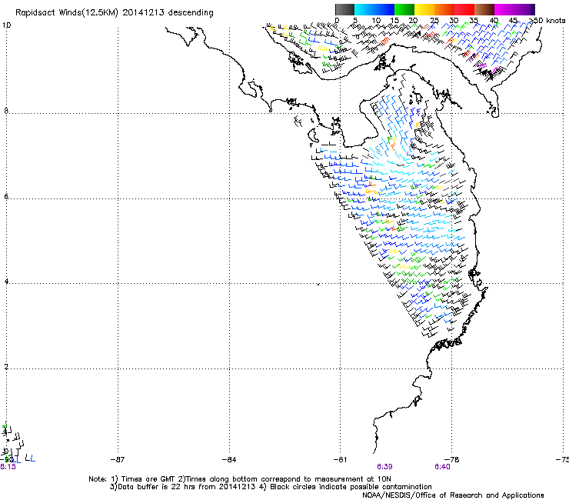
Task: Click the legend tick label '40'
Action: [494, 21]
